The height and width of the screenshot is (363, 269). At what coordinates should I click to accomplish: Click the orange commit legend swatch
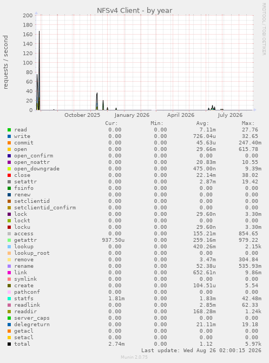click(9, 143)
